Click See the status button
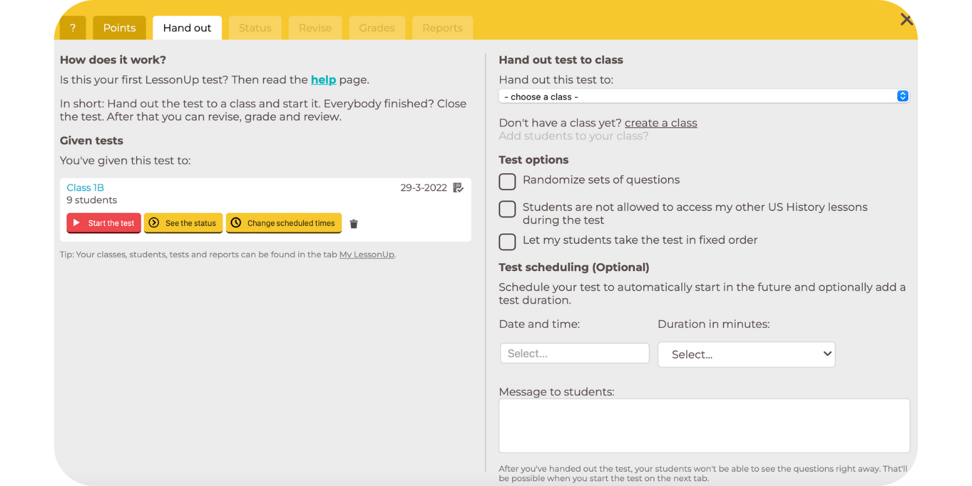The image size is (972, 486). click(x=183, y=223)
